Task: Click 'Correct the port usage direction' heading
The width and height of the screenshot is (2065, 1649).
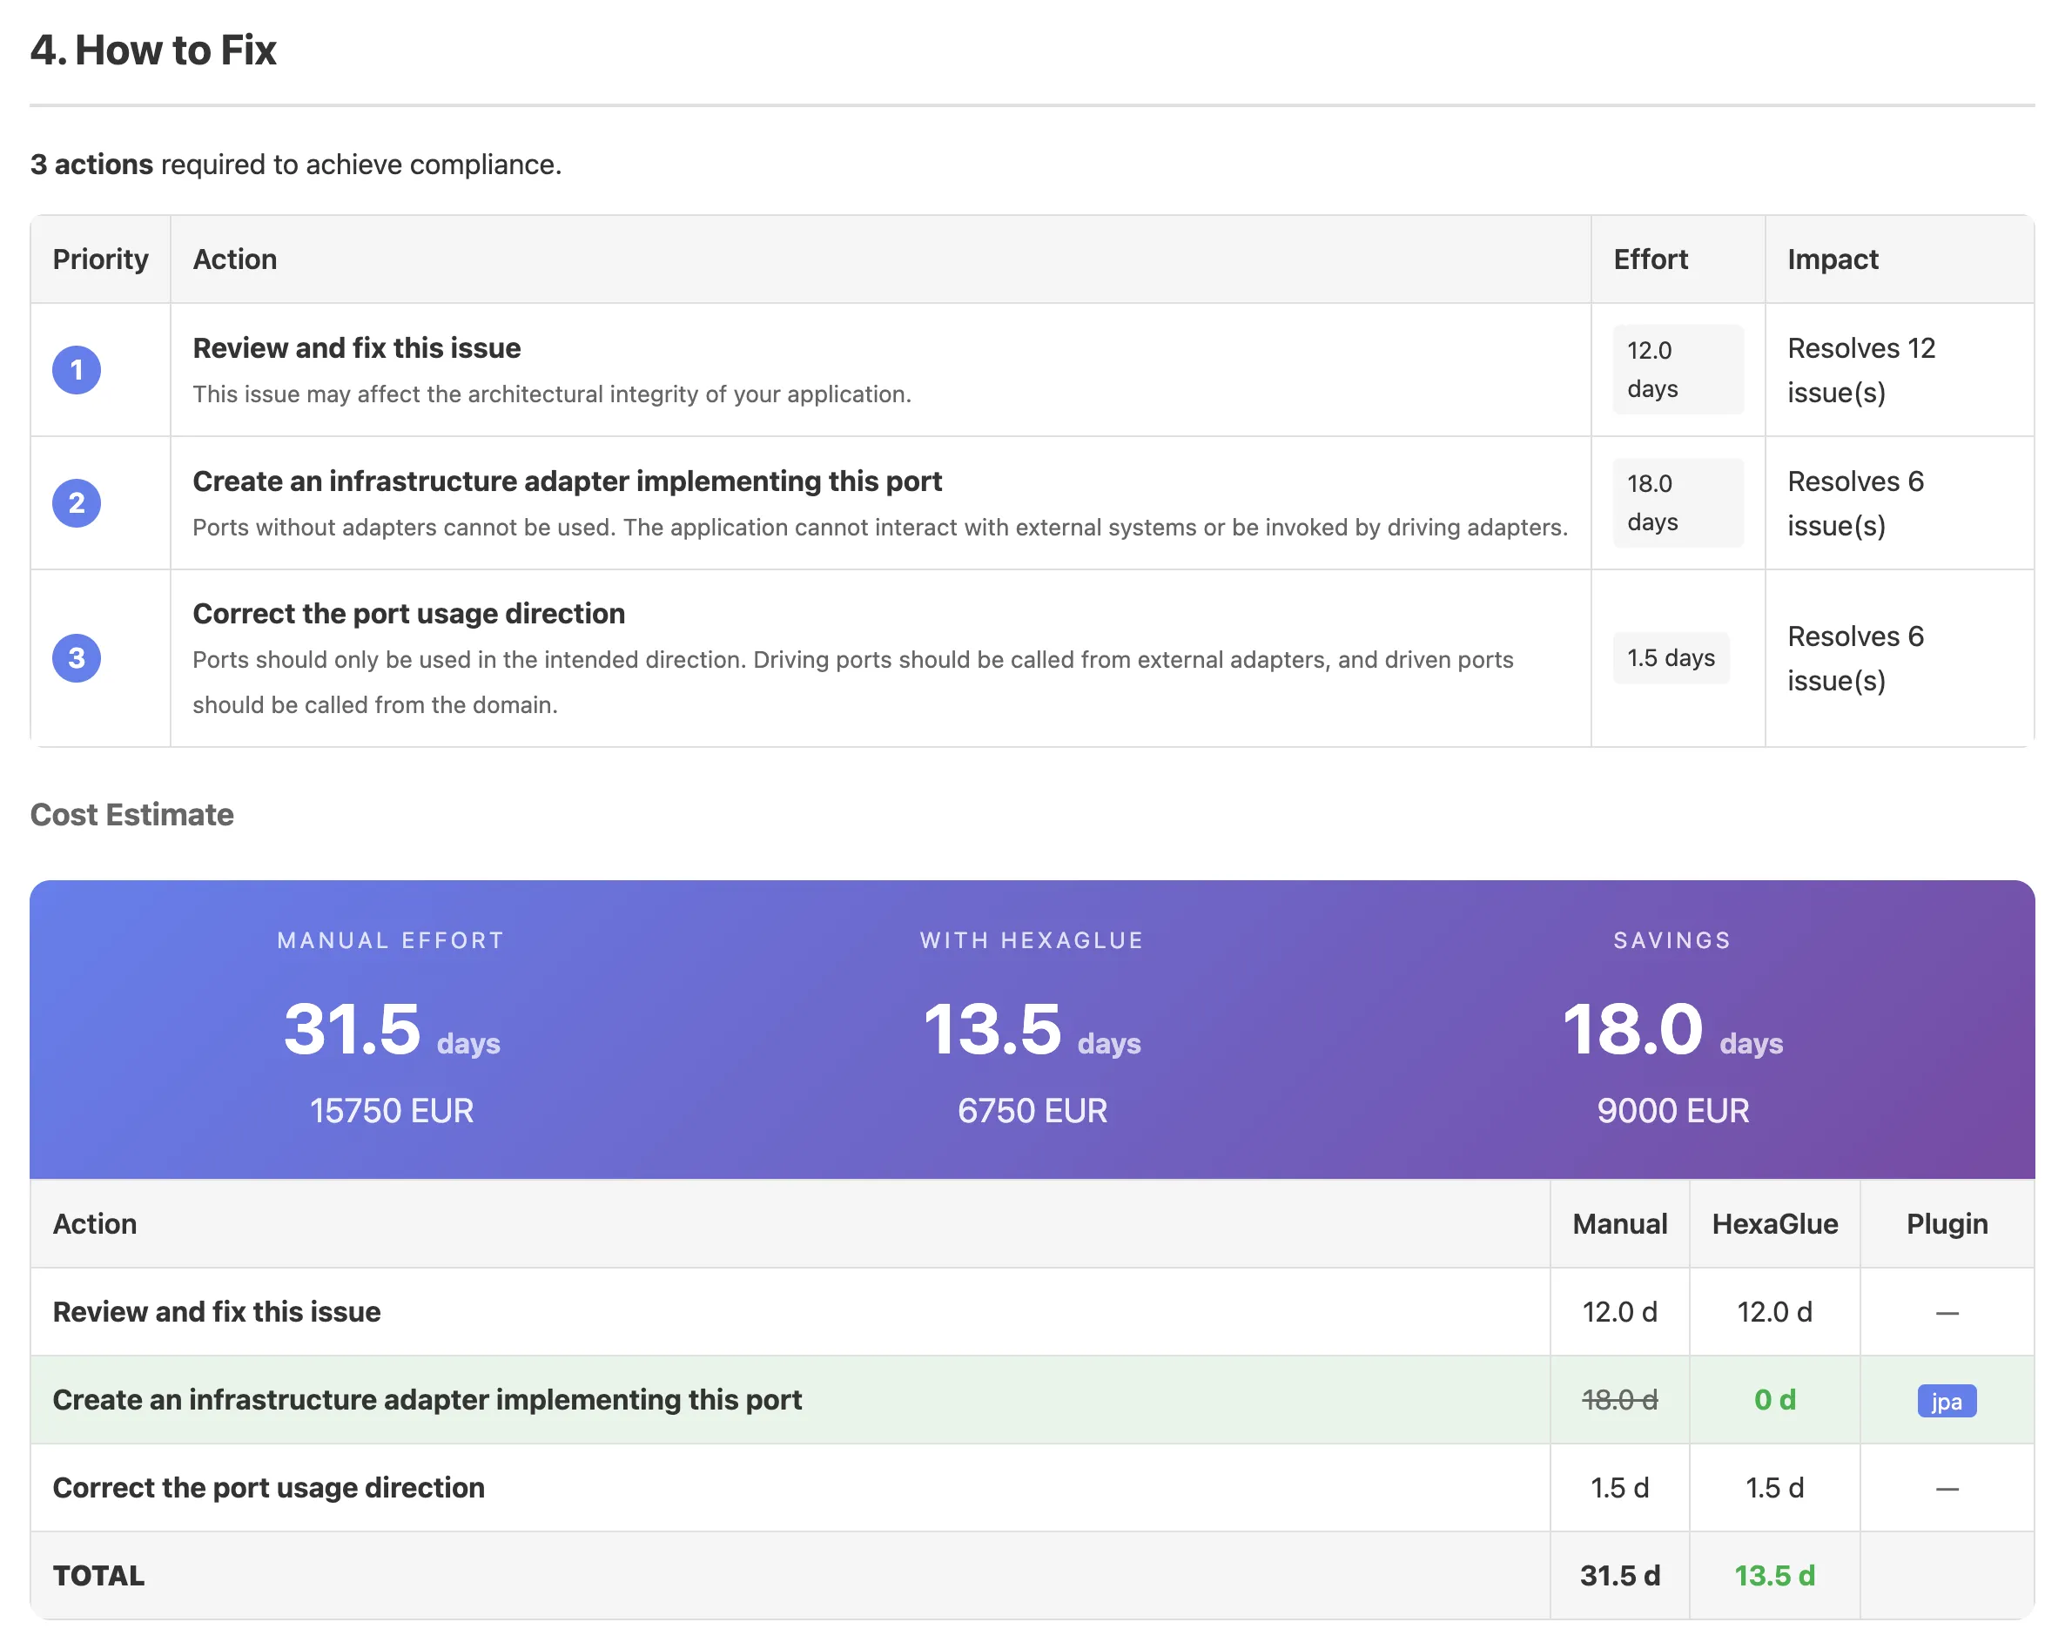Action: (408, 613)
